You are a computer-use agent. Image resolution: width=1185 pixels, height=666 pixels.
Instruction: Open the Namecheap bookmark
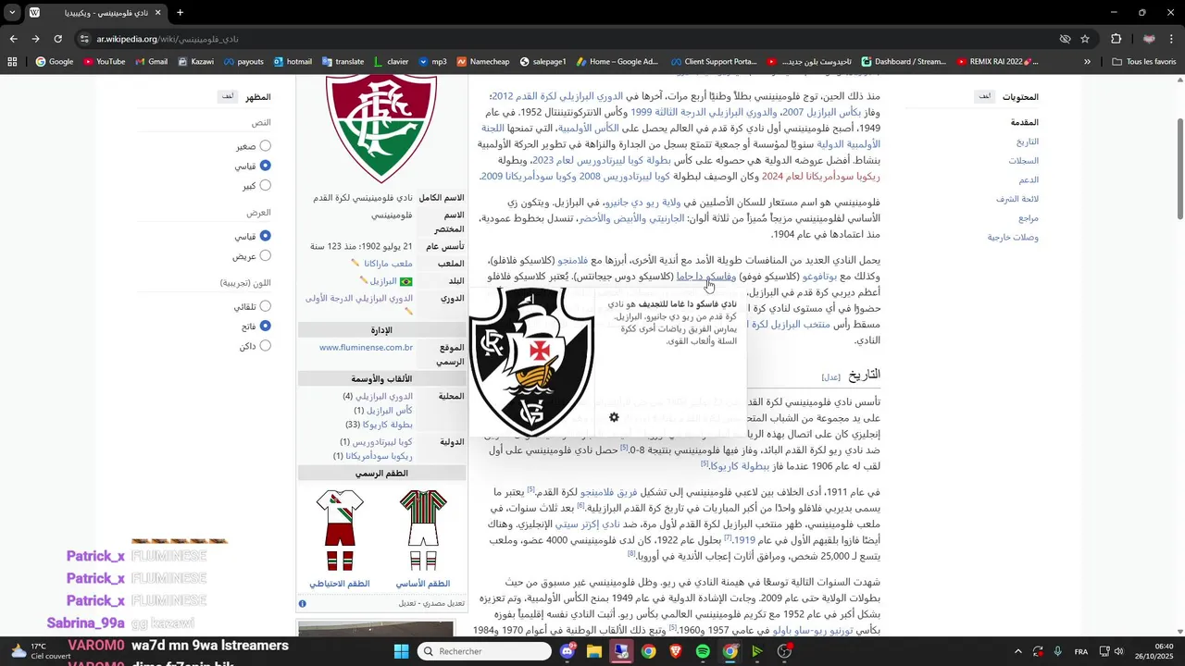coord(482,62)
